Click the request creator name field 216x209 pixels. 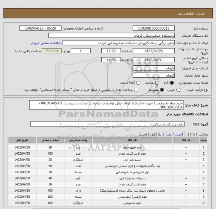(118, 43)
